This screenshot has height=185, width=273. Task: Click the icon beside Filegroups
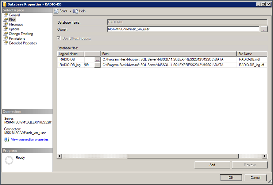point(5,24)
